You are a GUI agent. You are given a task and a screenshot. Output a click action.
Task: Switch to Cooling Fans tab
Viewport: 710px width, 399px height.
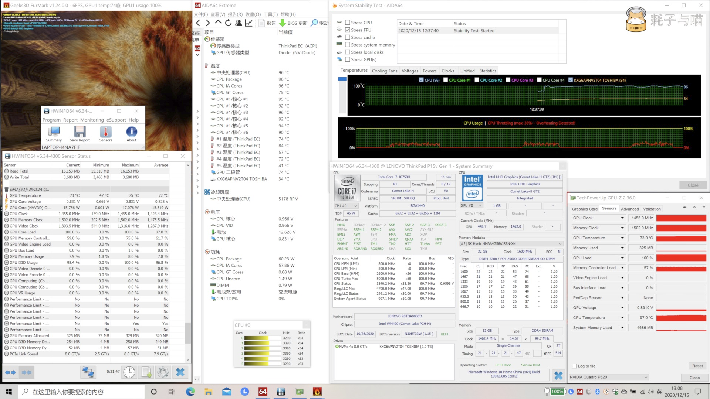[384, 71]
